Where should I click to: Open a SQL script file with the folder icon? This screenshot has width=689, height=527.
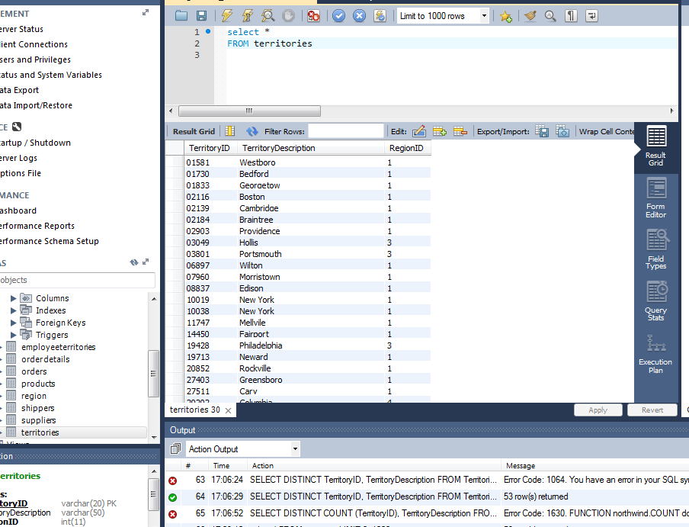tap(181, 16)
